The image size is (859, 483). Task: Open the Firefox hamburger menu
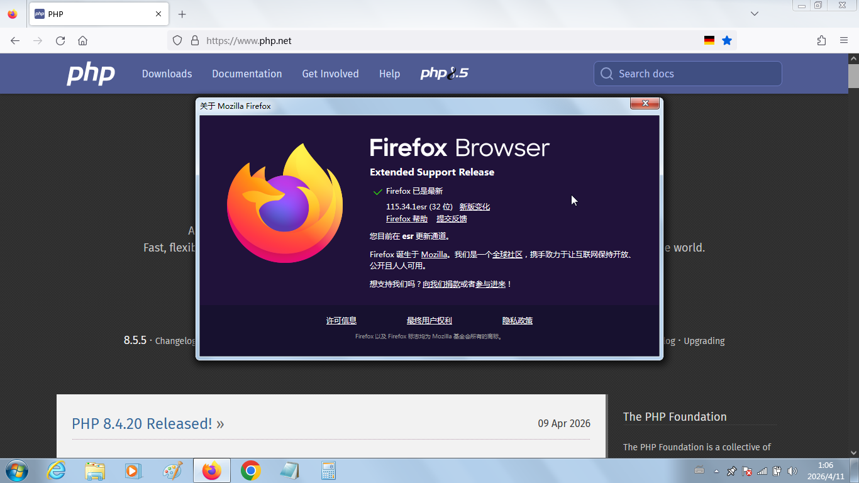(844, 41)
